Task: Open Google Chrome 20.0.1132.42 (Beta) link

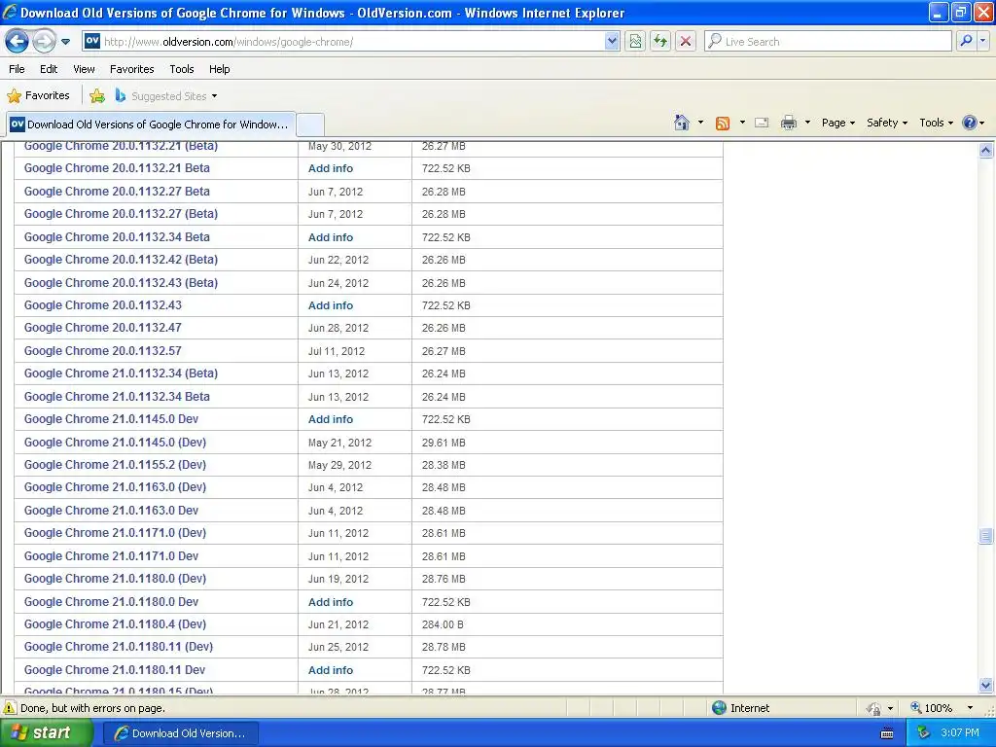Action: pos(121,260)
